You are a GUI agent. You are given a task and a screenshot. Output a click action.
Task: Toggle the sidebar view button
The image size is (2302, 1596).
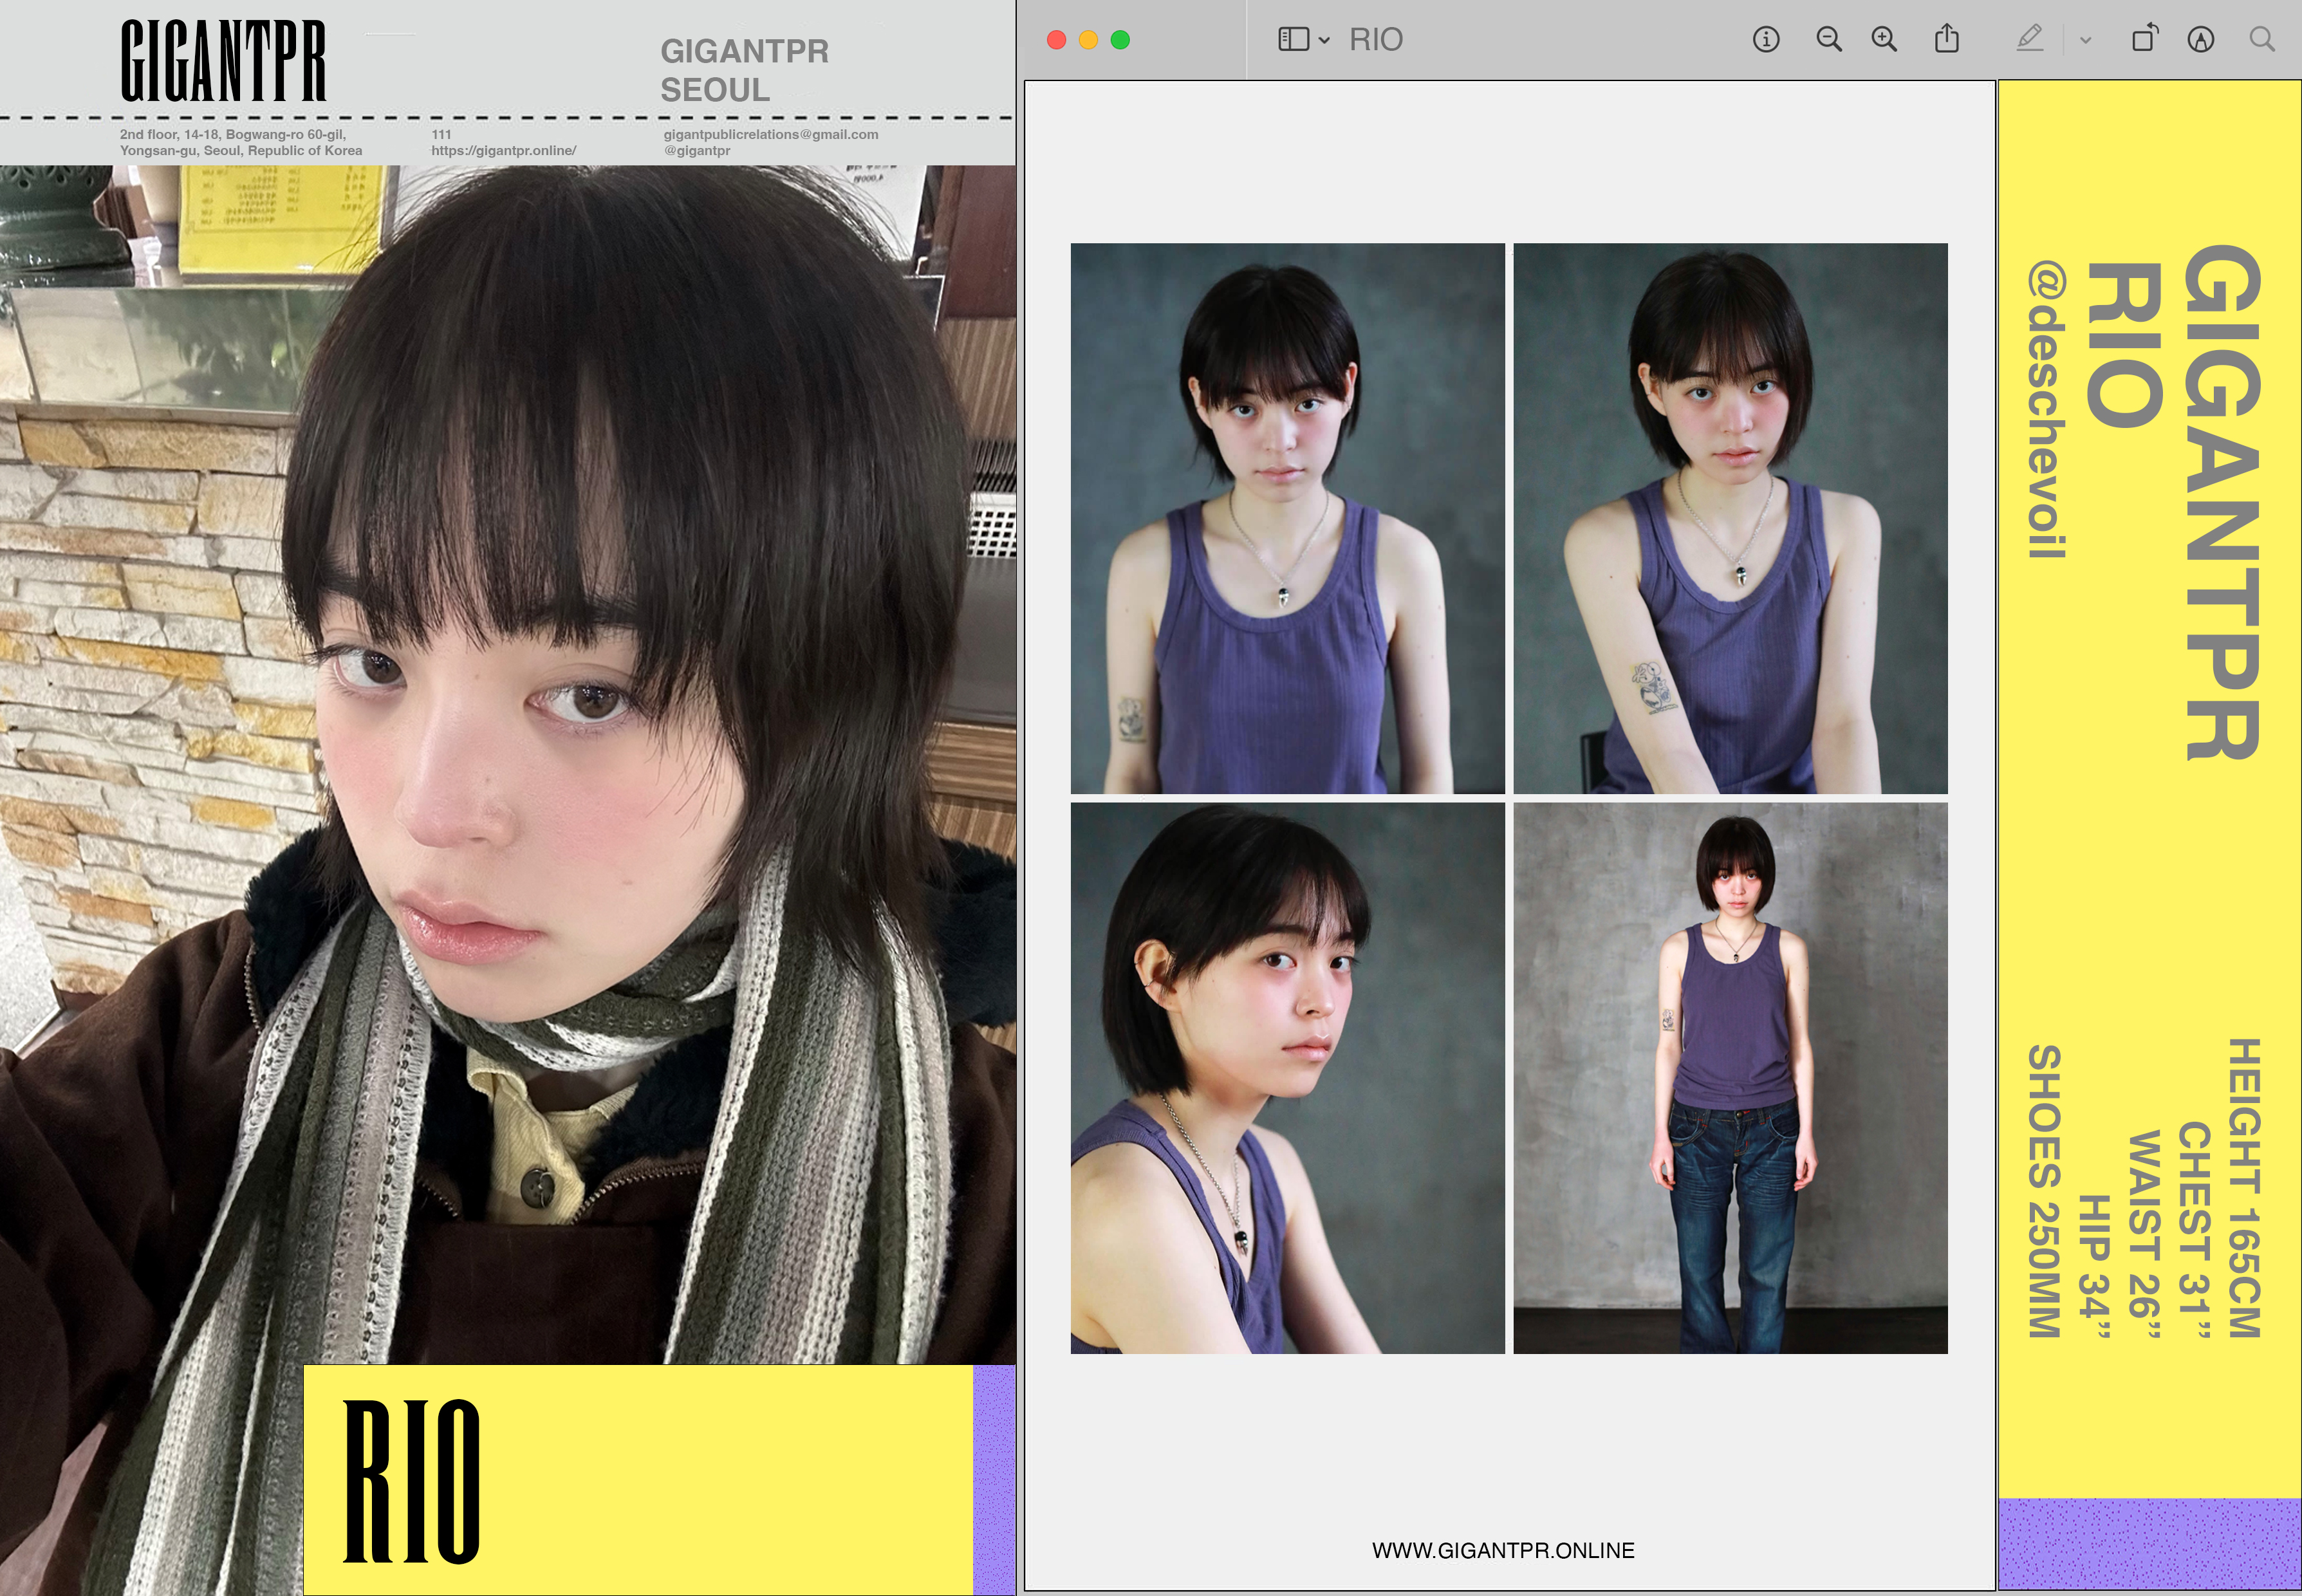click(x=1293, y=40)
